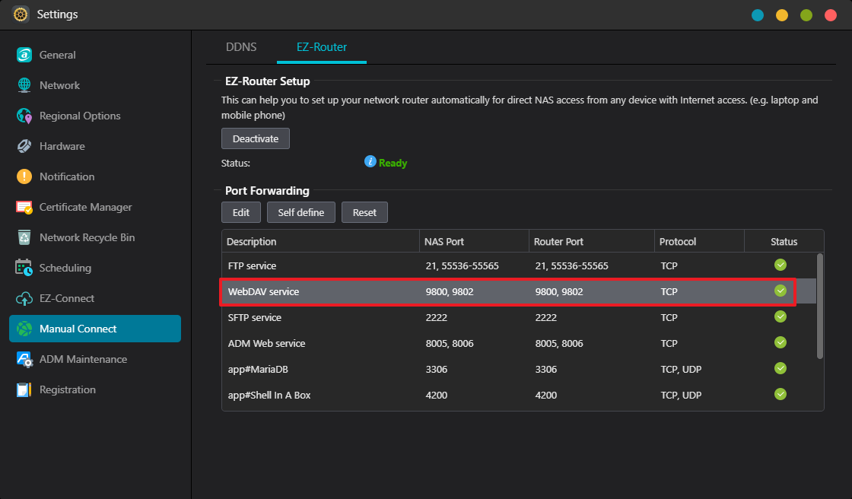
Task: Click the Scheduling calendar icon
Action: [24, 268]
